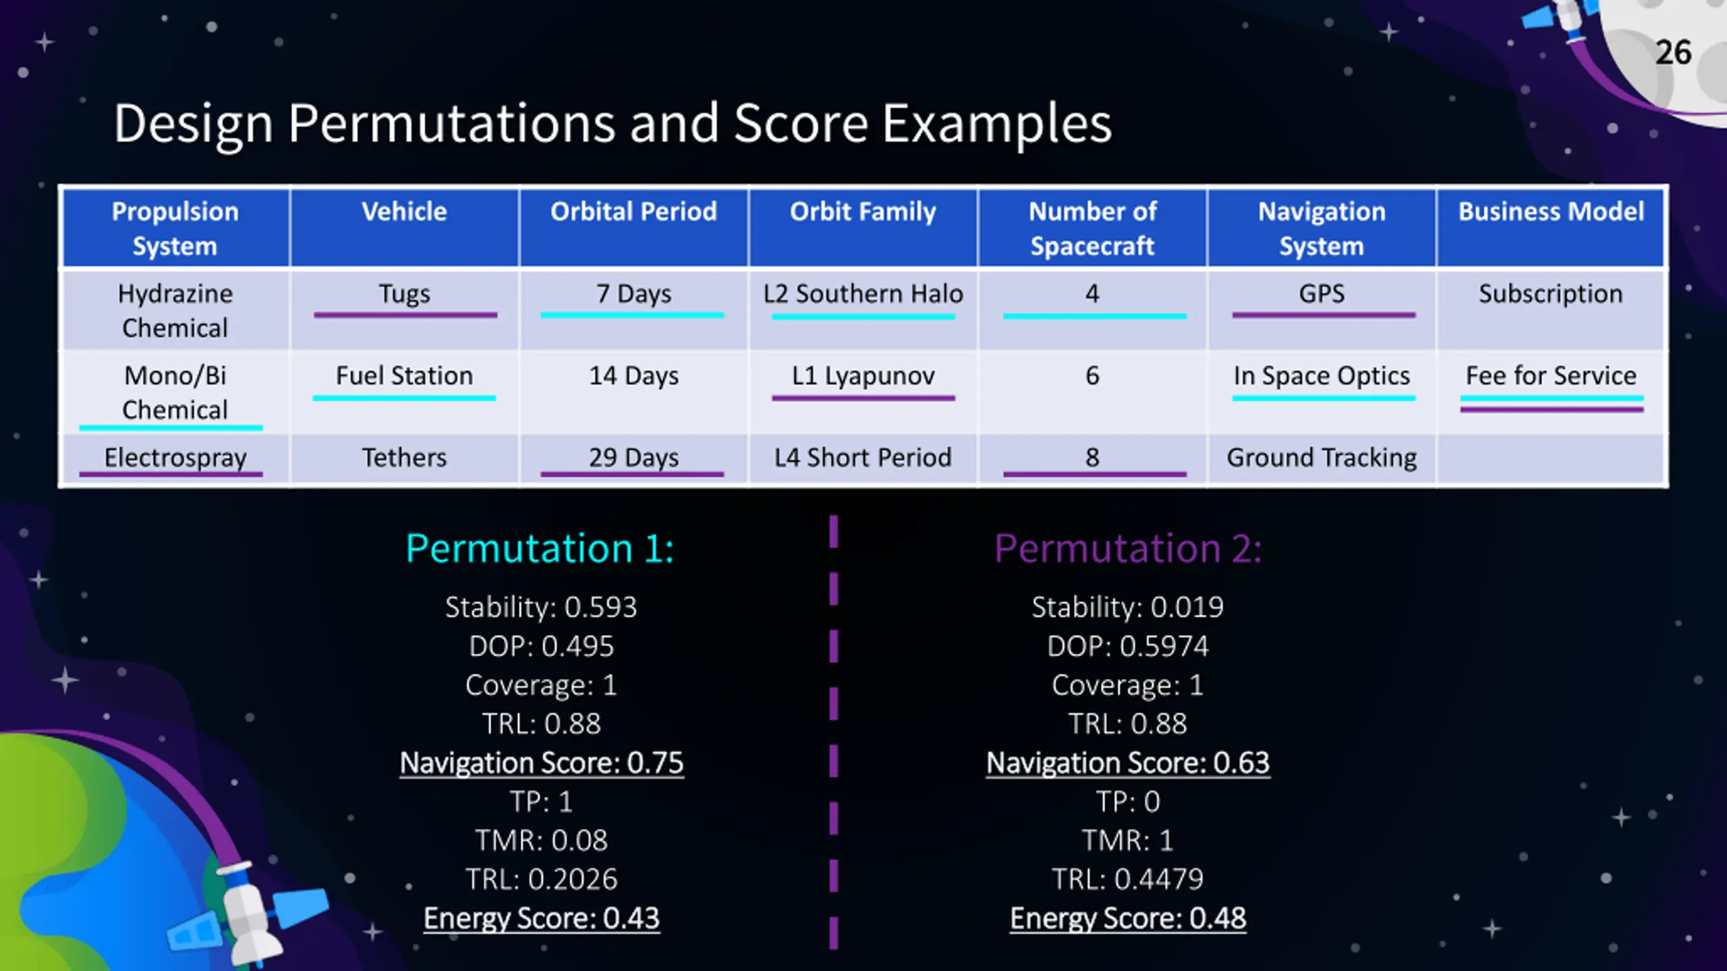Click the '7 Days' cell

[633, 311]
